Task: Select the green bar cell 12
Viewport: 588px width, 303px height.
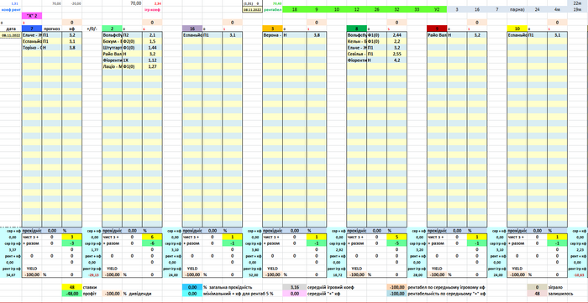Action: point(357,9)
